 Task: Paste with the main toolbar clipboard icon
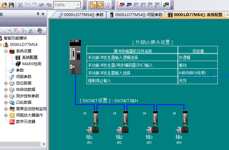tap(35, 5)
